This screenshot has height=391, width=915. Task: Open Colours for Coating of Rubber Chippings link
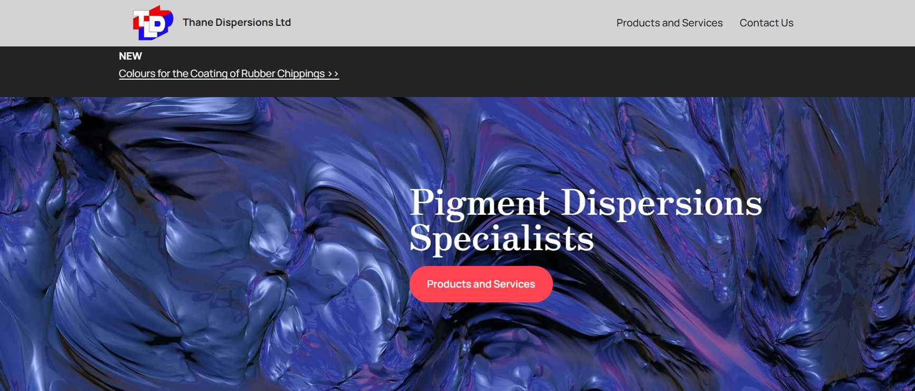click(x=228, y=73)
